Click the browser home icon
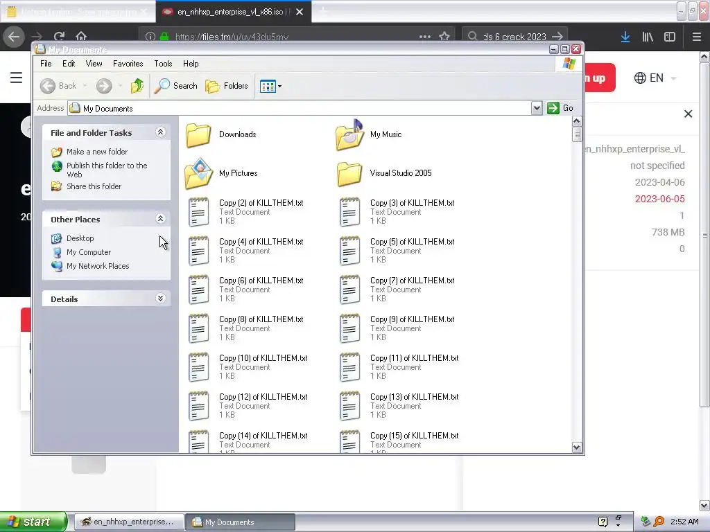 click(81, 36)
